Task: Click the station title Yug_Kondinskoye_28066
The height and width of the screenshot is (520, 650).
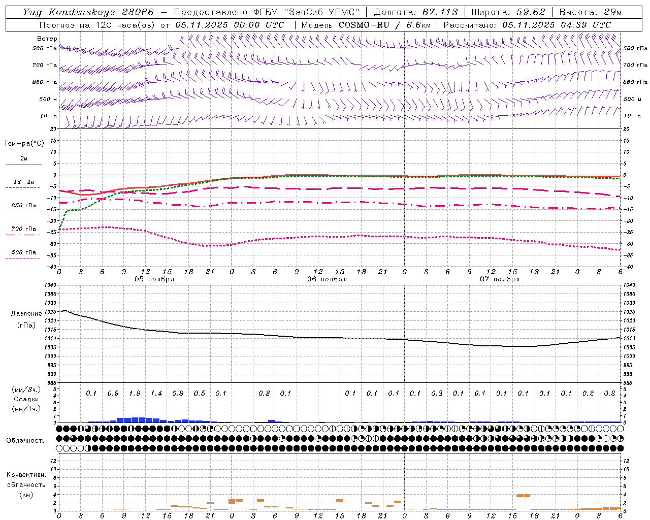Action: tap(88, 12)
